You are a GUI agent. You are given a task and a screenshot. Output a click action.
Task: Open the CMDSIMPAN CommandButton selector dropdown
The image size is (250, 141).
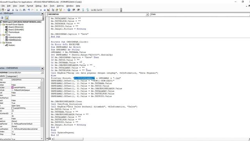coord(42,72)
